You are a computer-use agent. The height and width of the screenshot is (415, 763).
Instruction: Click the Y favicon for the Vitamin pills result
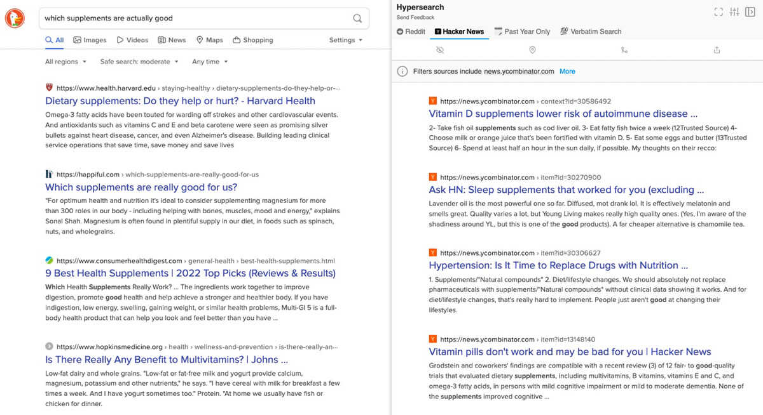click(433, 339)
